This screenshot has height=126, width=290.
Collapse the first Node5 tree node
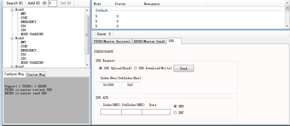(12, 10)
